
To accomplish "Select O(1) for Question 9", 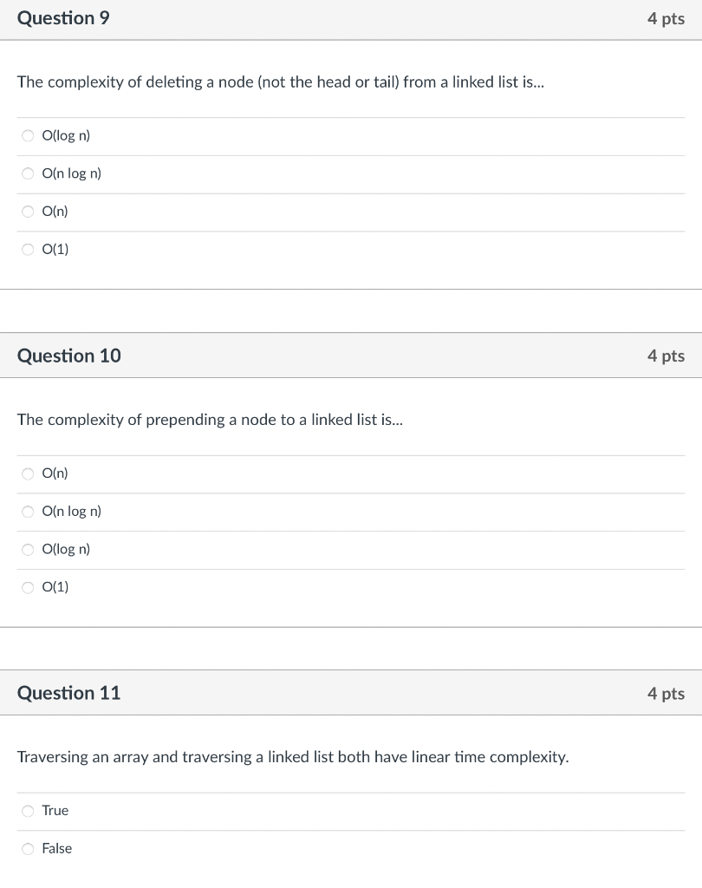I will pos(28,249).
